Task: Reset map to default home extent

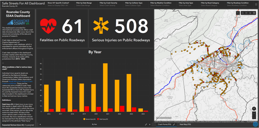Action: pyautogui.click(x=243, y=13)
